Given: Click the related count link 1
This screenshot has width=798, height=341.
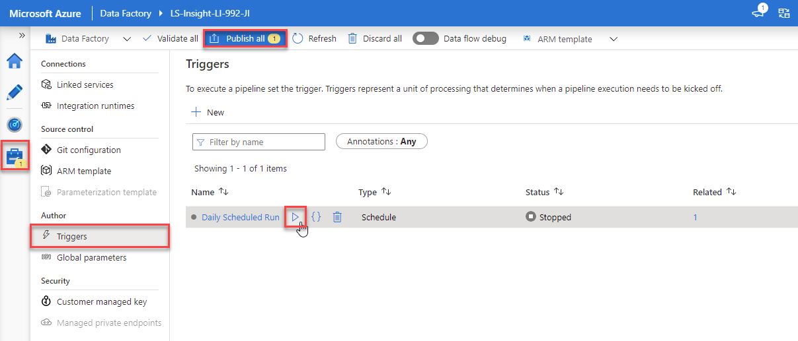Looking at the screenshot, I should (x=695, y=217).
